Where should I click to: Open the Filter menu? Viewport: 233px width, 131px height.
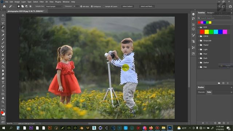click(x=42, y=2)
